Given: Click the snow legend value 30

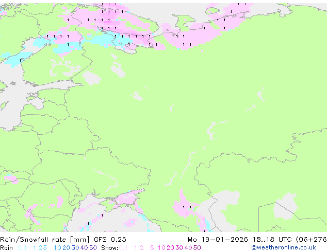Looking at the screenshot, I should (179, 248).
